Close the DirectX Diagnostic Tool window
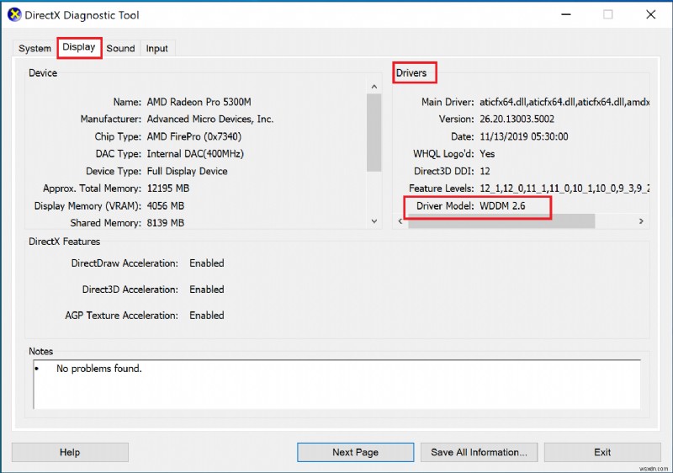673x473 pixels. tap(650, 14)
